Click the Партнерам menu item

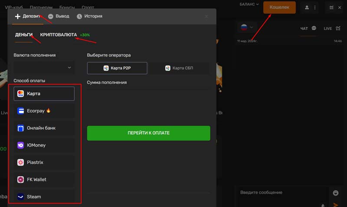pos(41,7)
